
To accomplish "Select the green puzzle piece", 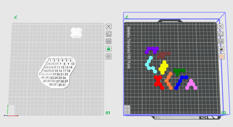I will point(178,71).
